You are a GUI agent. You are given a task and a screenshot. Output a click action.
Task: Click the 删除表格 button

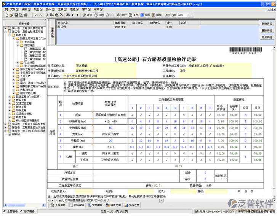[x=267, y=30]
